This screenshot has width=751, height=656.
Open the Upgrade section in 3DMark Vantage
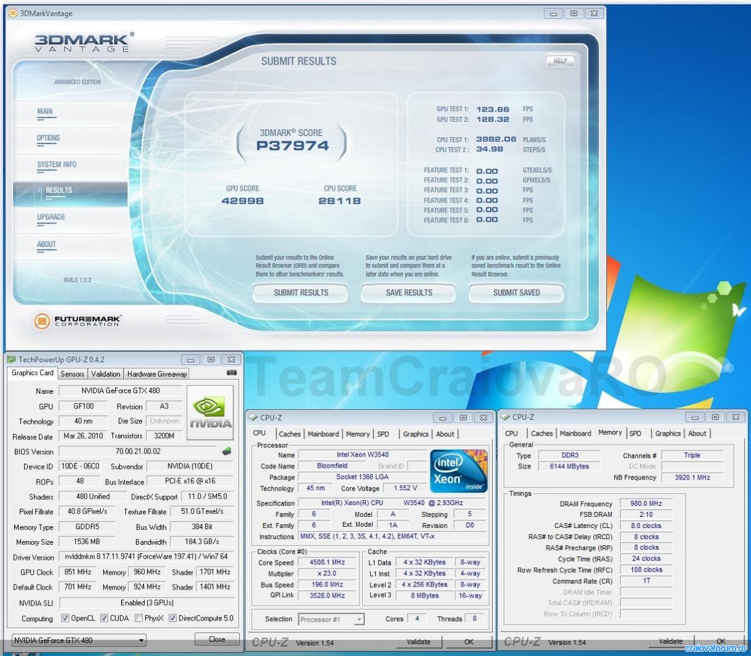[x=51, y=217]
